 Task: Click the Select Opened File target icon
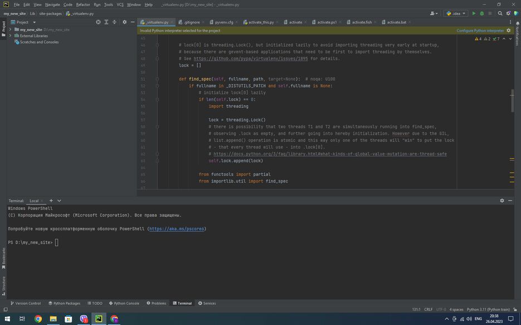pos(99,22)
